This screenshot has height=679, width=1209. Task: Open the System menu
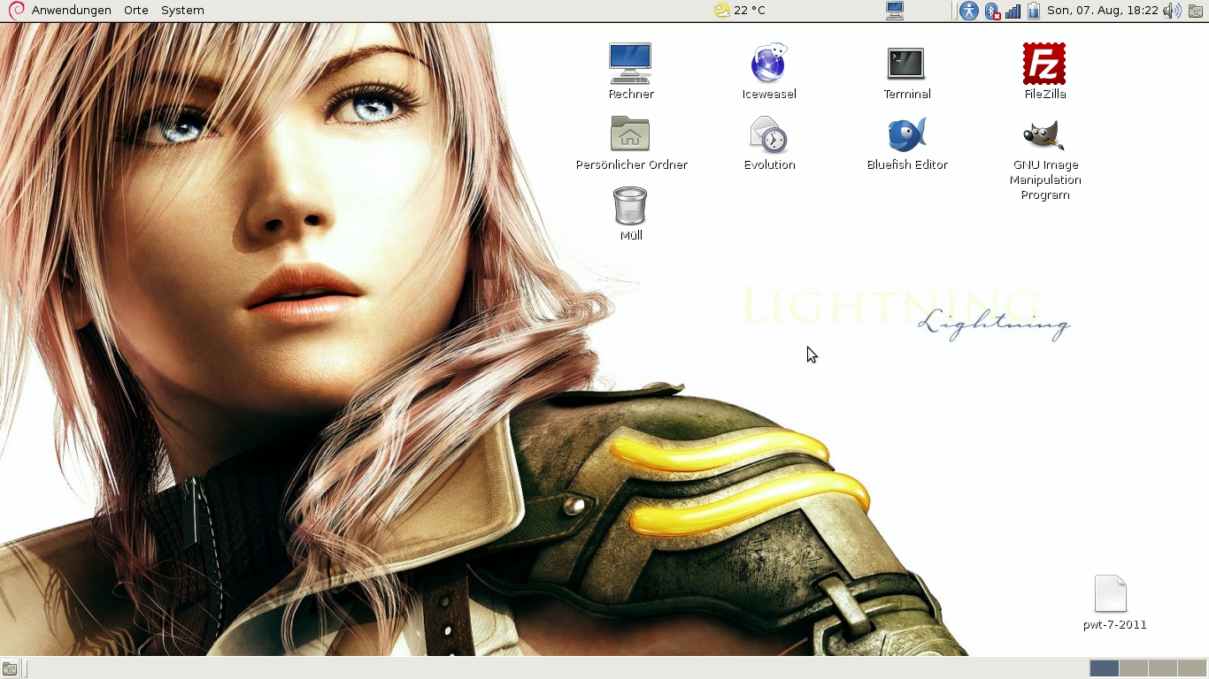tap(182, 11)
